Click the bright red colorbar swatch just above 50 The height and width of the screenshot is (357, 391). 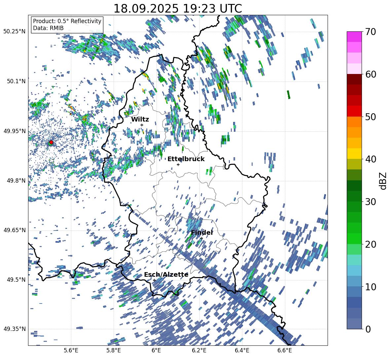354,111
